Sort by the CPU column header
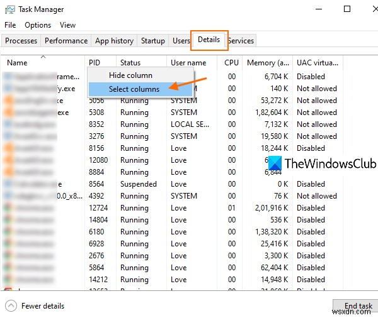Screen dimensions: 378x318 tap(230, 63)
